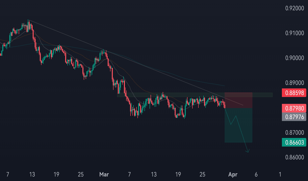Click the Mar label on time axis
Viewport: 308px width, 181px height.
tap(104, 174)
